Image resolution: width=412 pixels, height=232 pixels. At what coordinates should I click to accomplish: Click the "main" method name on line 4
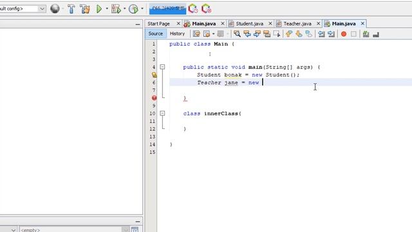tap(255, 67)
